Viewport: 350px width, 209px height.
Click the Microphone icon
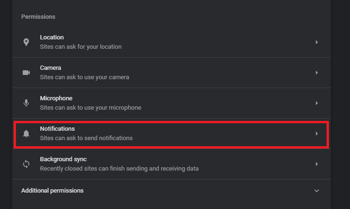coord(26,103)
